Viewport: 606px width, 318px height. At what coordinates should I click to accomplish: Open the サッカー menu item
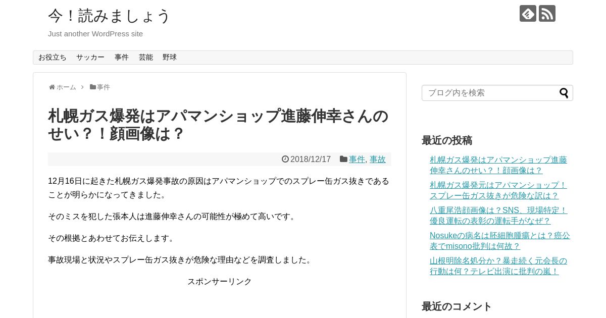pos(90,58)
